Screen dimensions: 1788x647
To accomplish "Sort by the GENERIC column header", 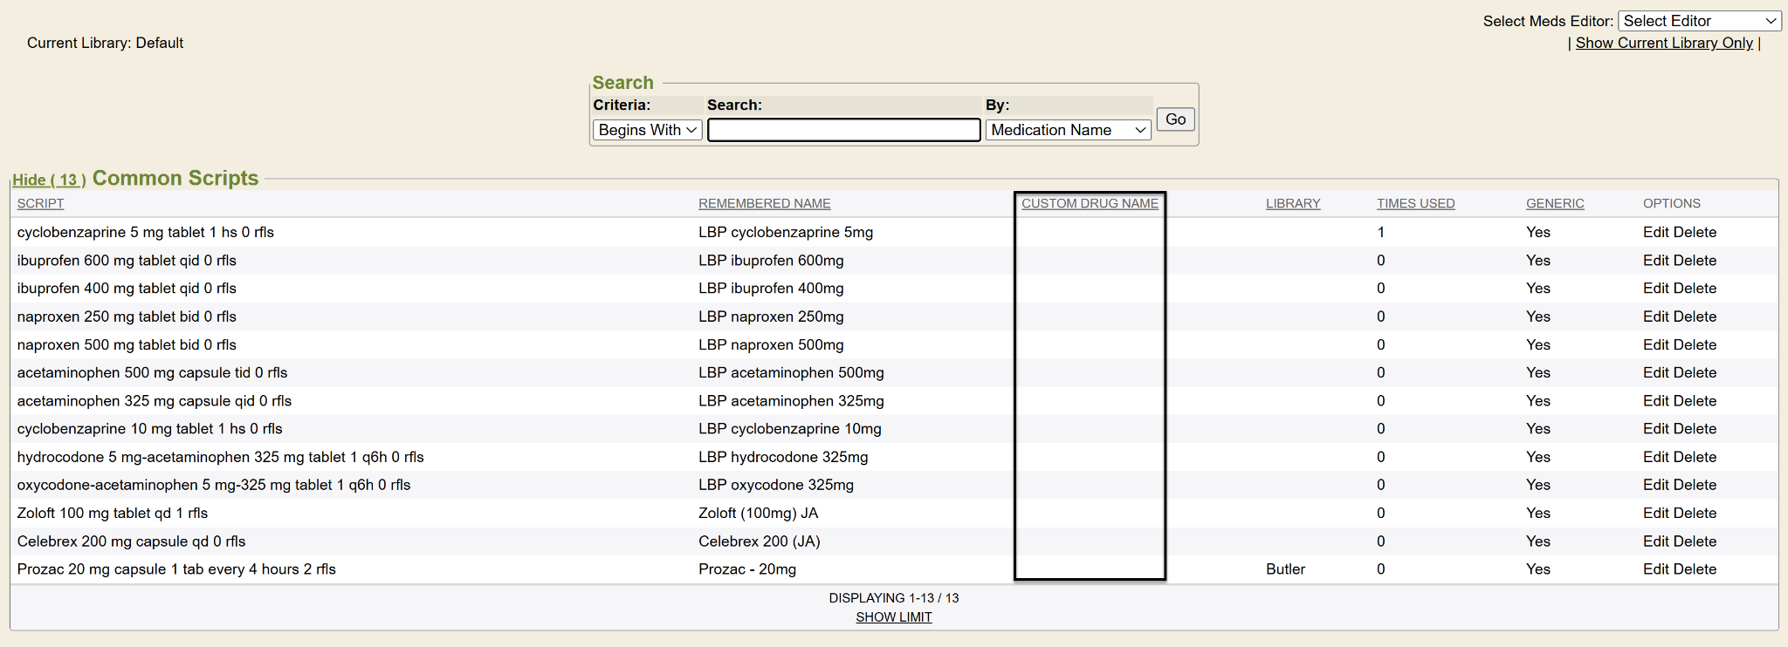I will pos(1555,203).
